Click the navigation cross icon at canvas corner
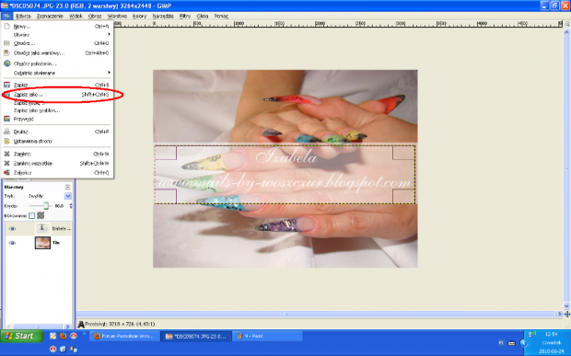Image resolution: width=571 pixels, height=356 pixels. click(567, 314)
